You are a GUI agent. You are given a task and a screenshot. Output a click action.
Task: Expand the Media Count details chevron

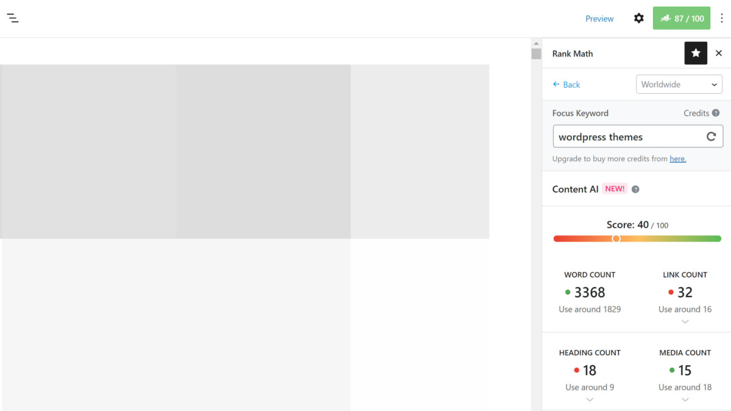(x=685, y=399)
